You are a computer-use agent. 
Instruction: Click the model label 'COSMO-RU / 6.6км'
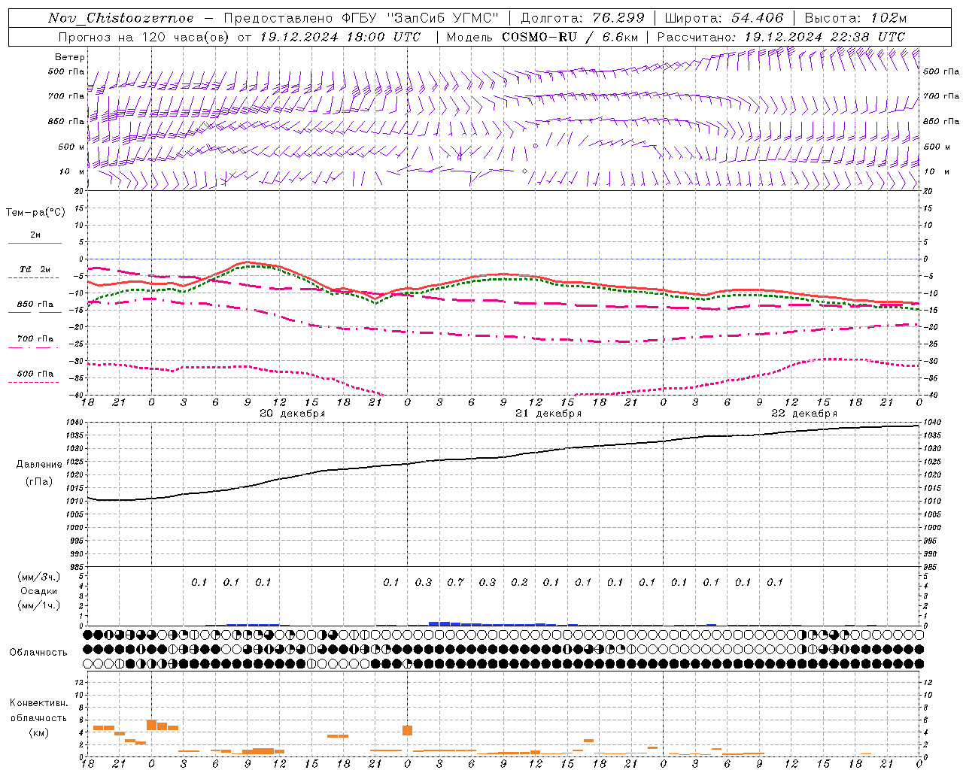click(x=570, y=37)
